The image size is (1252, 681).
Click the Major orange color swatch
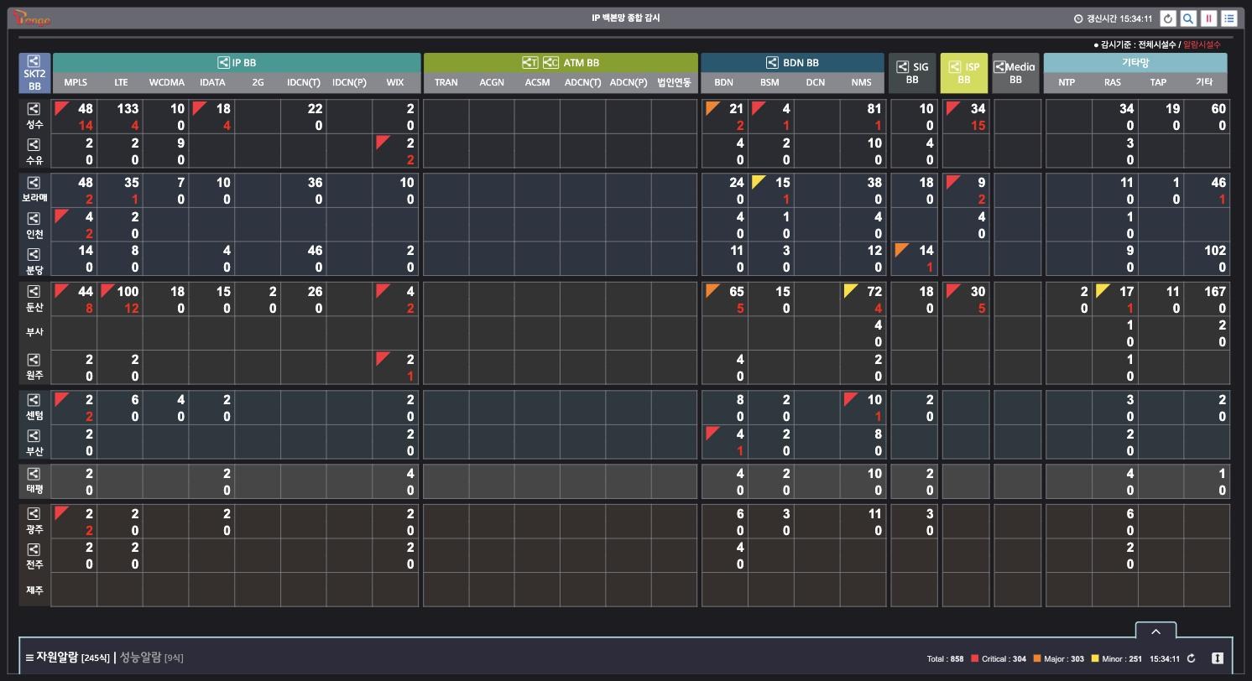point(1037,658)
